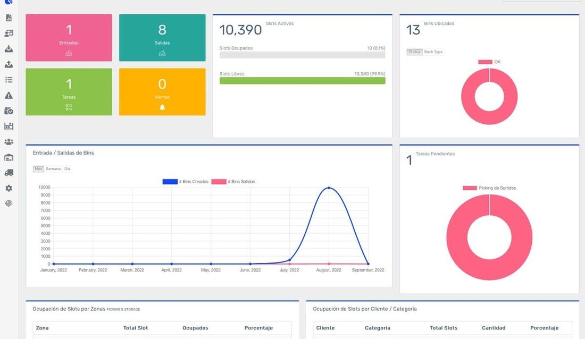Open the alerts warning triangle icon
Image resolution: width=585 pixels, height=339 pixels.
9,96
